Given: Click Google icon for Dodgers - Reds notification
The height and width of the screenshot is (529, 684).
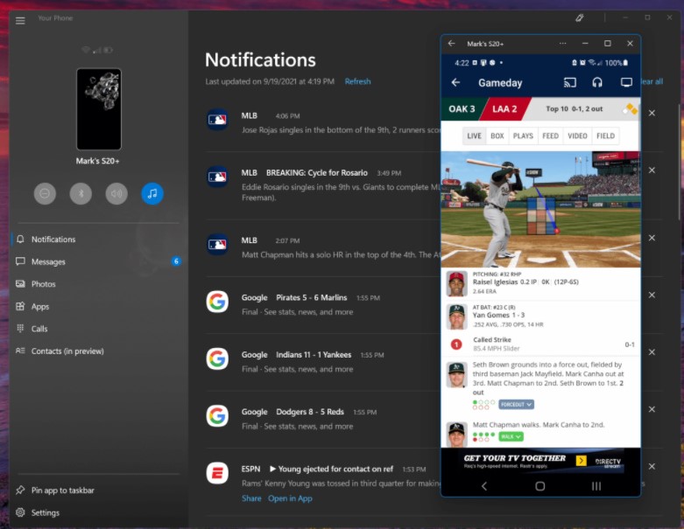Looking at the screenshot, I should [217, 416].
